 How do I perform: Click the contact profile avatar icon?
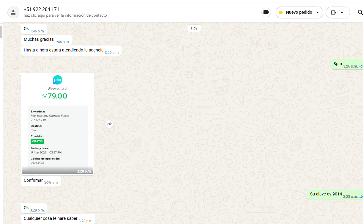click(13, 12)
